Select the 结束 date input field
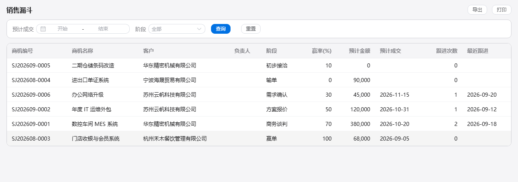The height and width of the screenshot is (182, 518). tap(103, 29)
